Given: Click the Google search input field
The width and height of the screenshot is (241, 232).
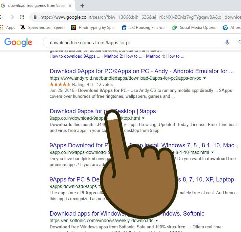Looking at the screenshot, I should (131, 42).
